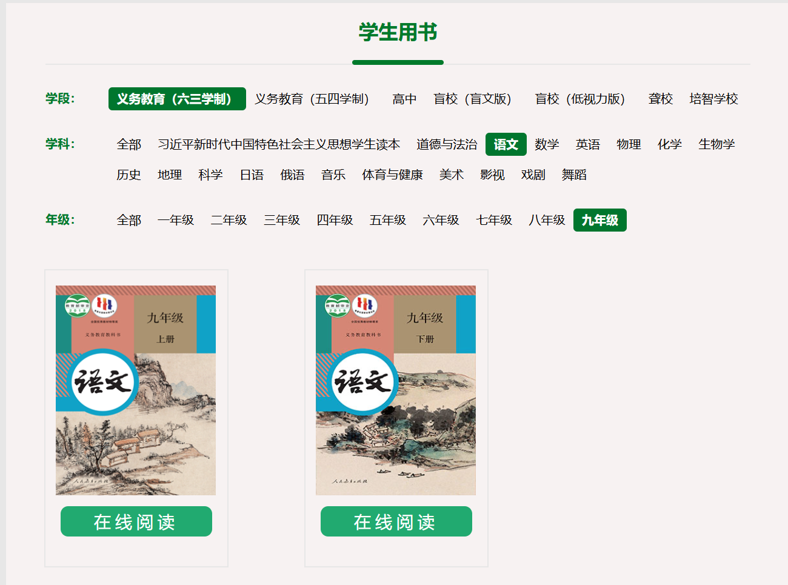Select grade 七年级

click(494, 220)
